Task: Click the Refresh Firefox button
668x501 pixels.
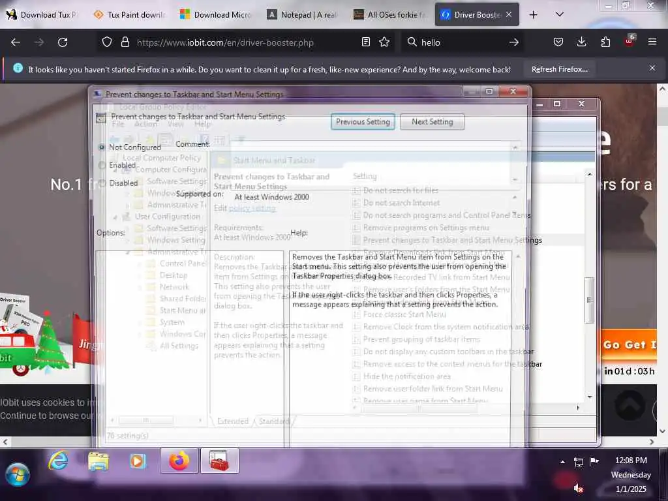Action: 559,69
